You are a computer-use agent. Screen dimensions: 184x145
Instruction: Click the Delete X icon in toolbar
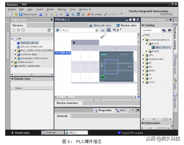pos(61,14)
